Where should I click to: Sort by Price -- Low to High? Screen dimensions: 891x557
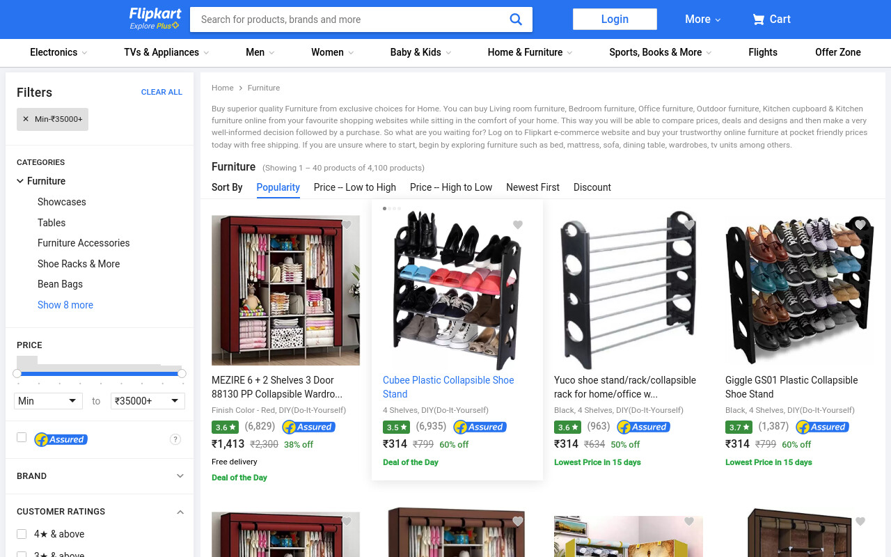[x=355, y=187]
